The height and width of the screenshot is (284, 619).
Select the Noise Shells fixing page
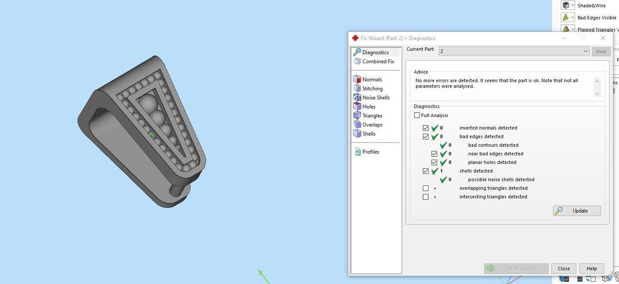[372, 98]
